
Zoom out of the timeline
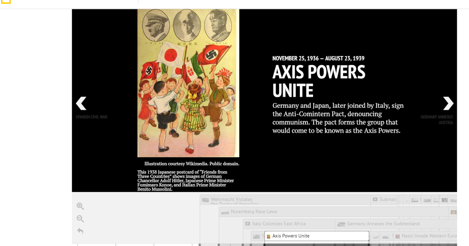coord(80,219)
